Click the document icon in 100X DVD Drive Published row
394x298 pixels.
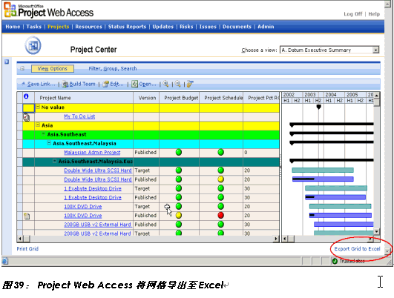point(27,216)
